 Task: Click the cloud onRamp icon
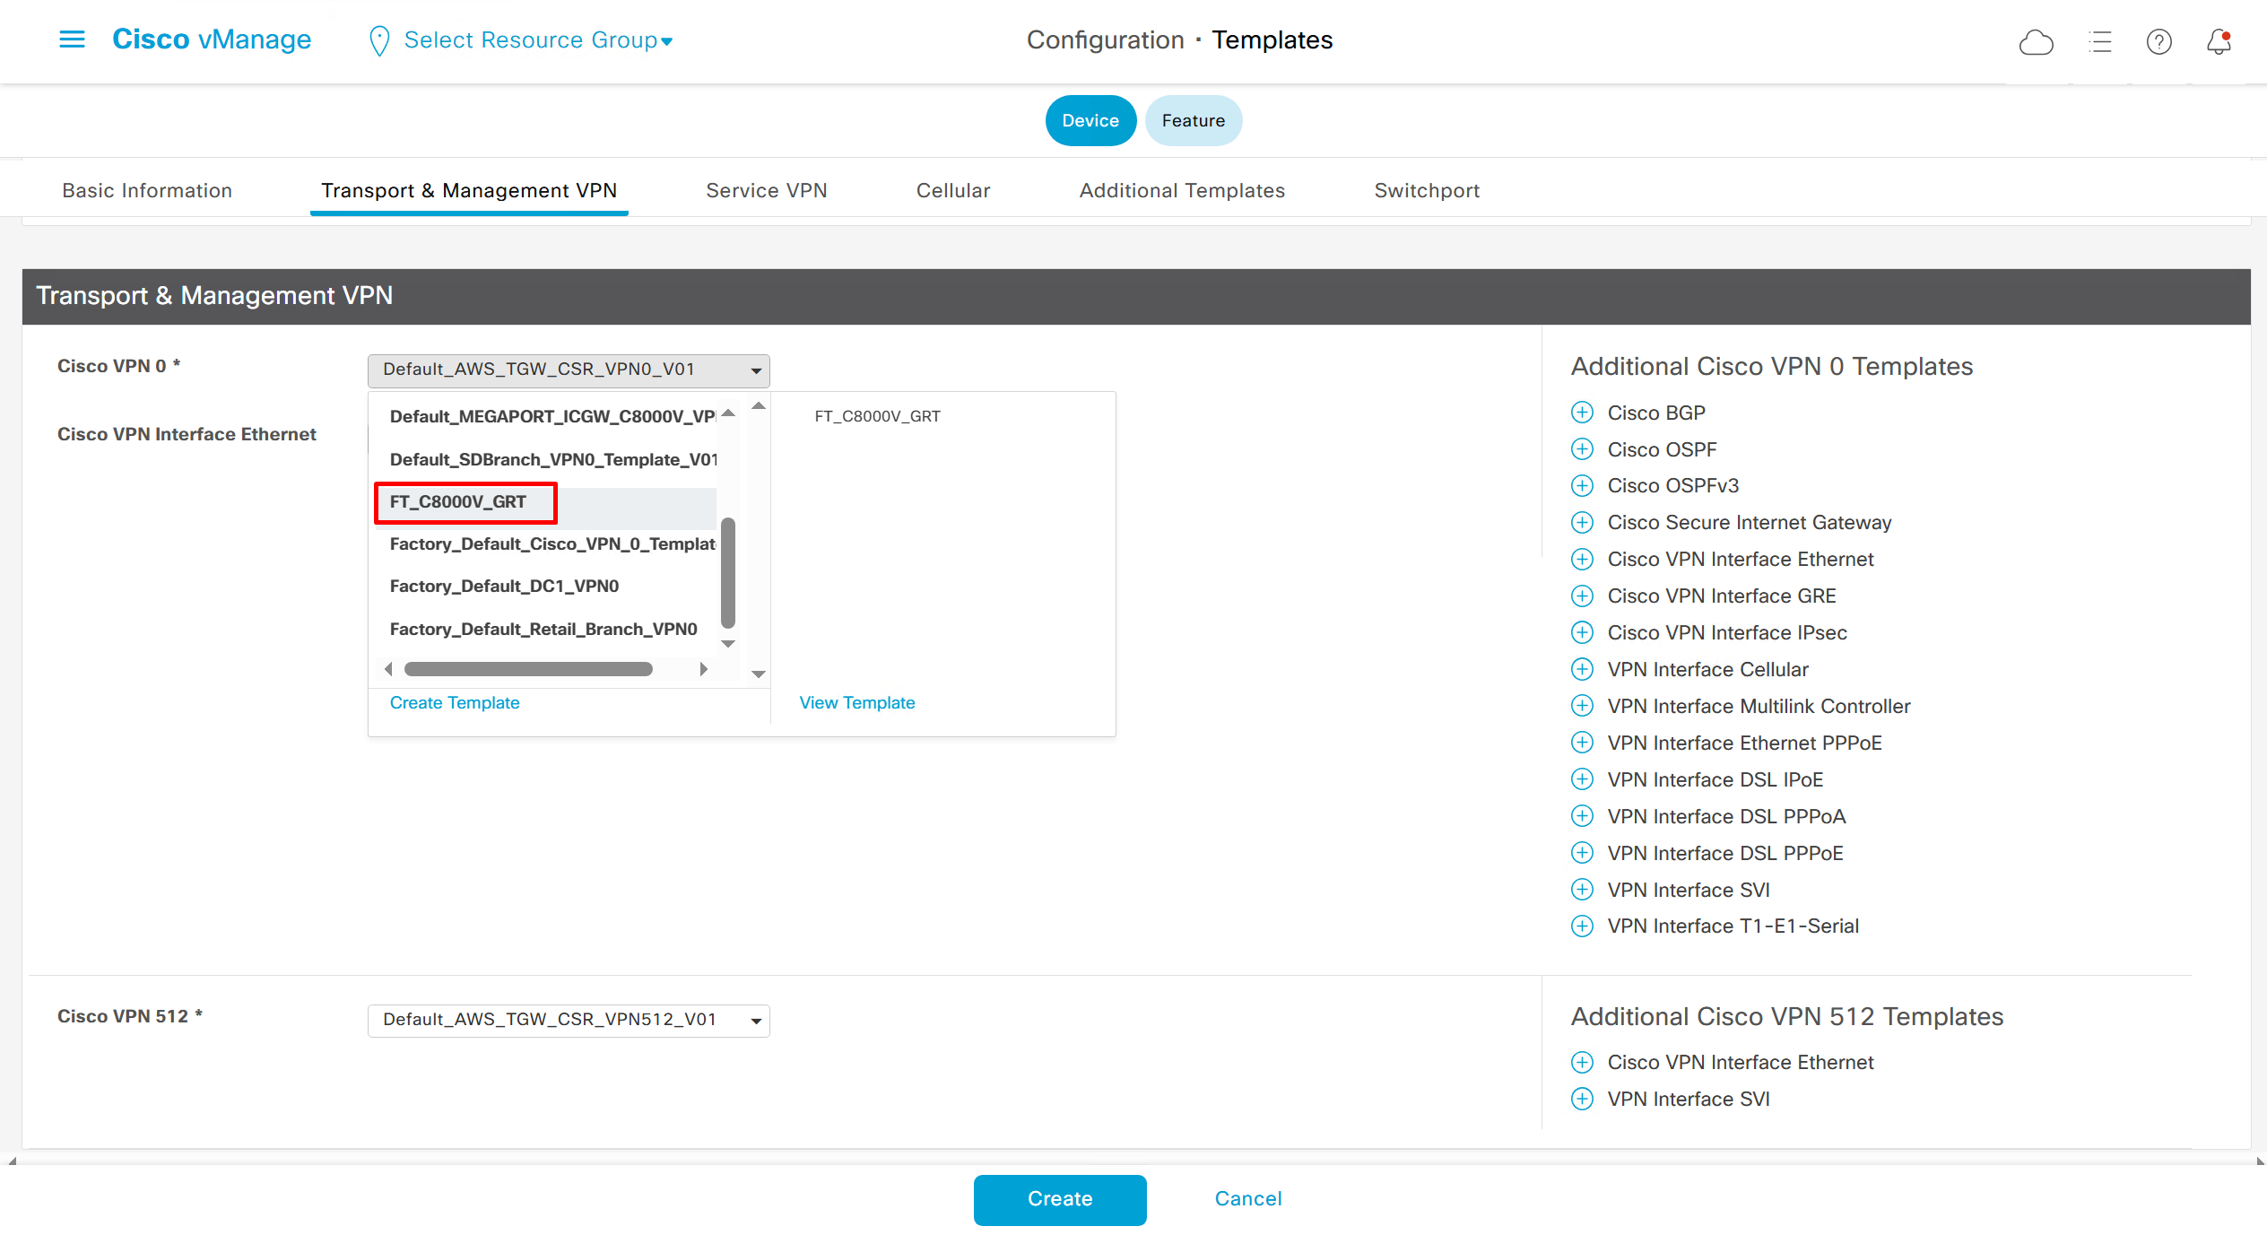[x=2036, y=41]
